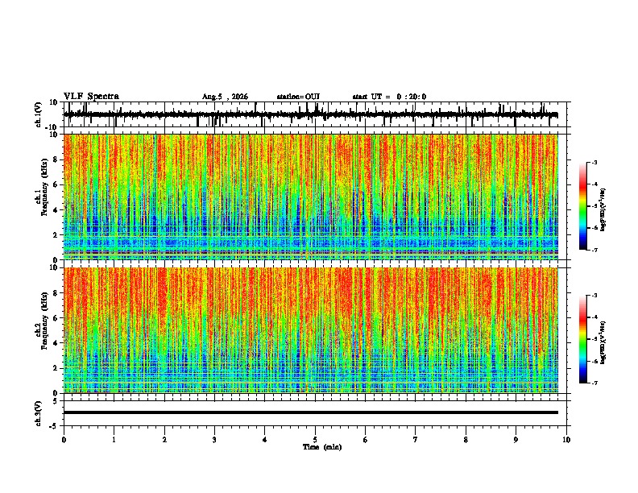The height and width of the screenshot is (493, 638).
Task: Click the '-7' tick on ch.1 colorbar
Action: click(x=594, y=250)
